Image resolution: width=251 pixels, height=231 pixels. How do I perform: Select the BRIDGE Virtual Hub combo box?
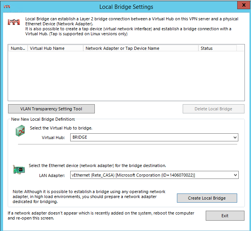tap(154, 138)
